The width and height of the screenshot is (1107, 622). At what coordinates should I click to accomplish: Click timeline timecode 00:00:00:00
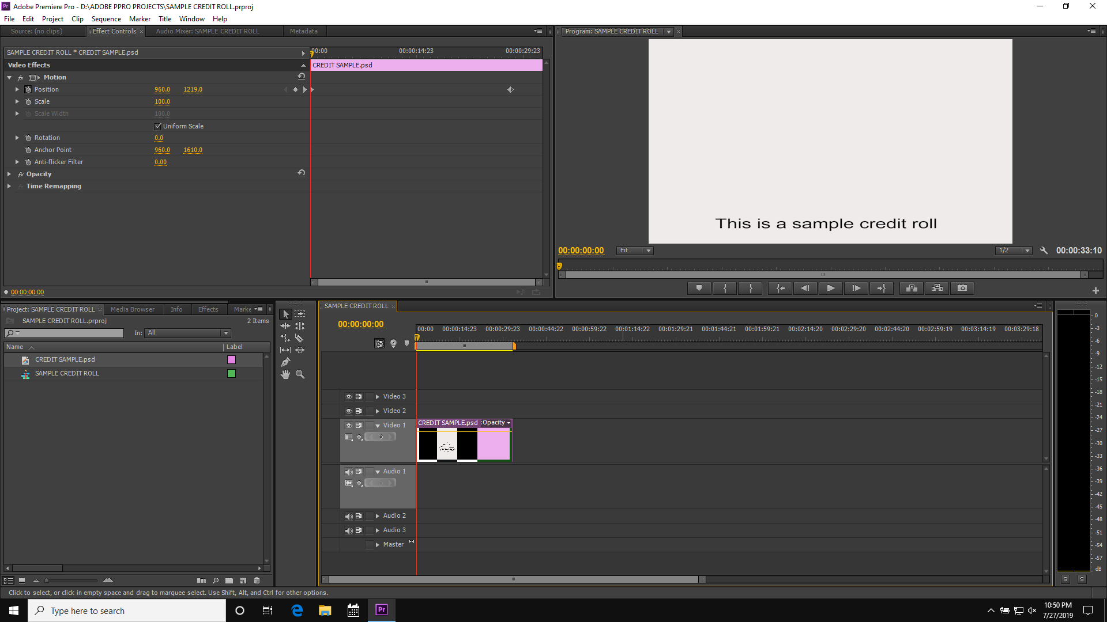pos(360,324)
